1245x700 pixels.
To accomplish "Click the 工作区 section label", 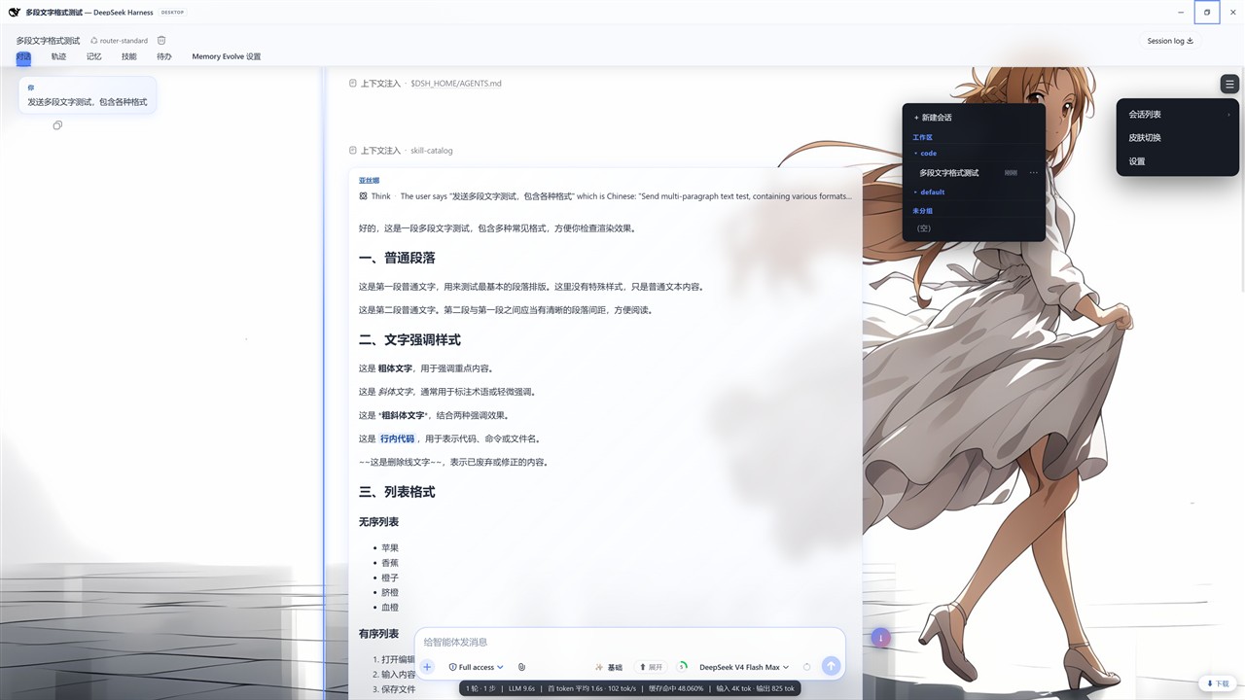I will [922, 138].
